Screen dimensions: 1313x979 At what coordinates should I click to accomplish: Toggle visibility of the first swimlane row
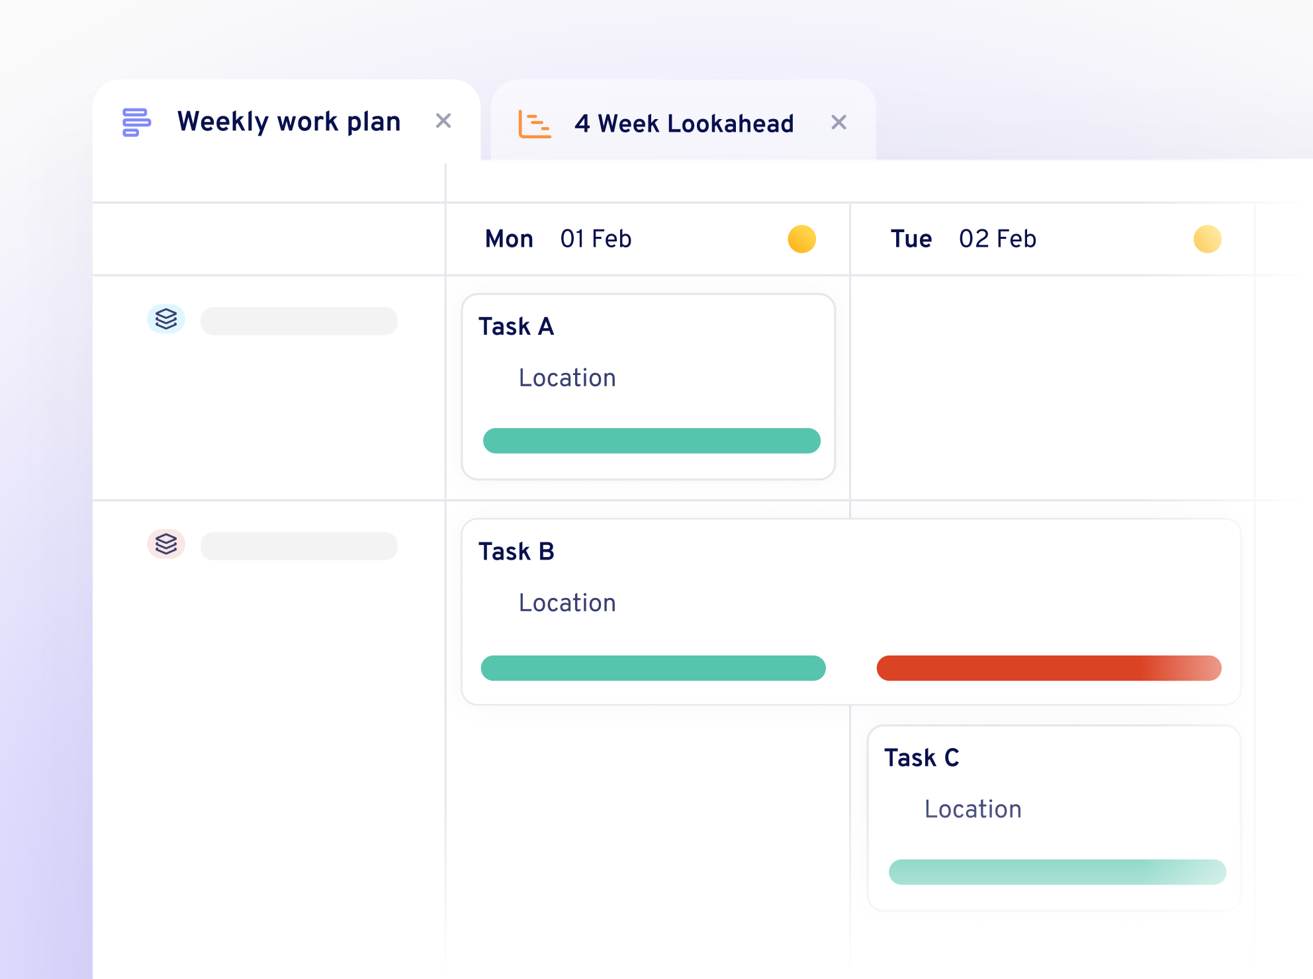[166, 320]
